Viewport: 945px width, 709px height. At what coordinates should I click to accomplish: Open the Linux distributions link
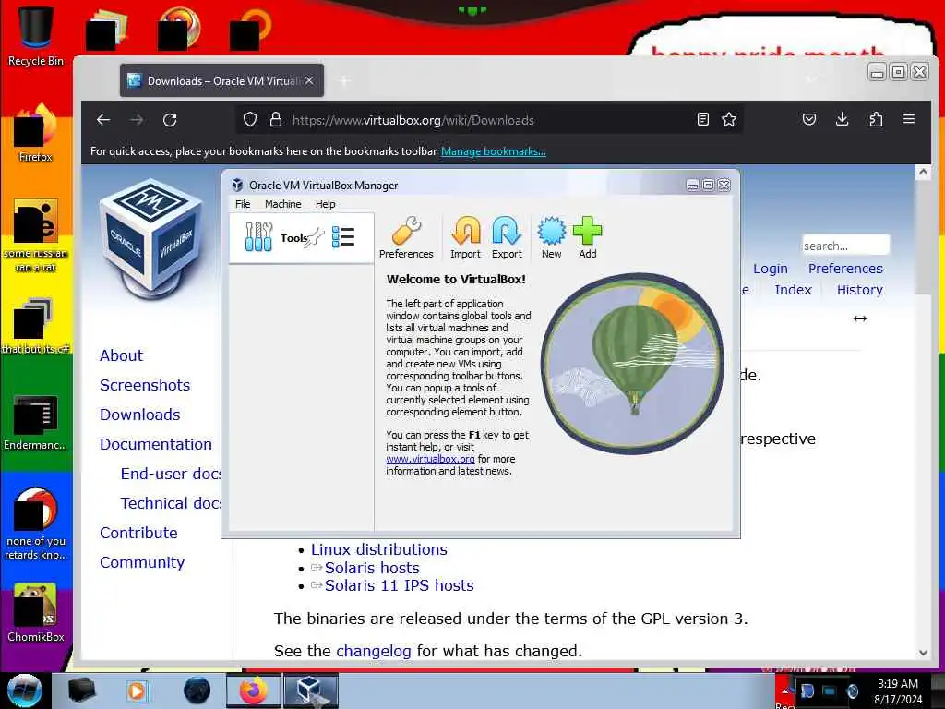pos(379,549)
